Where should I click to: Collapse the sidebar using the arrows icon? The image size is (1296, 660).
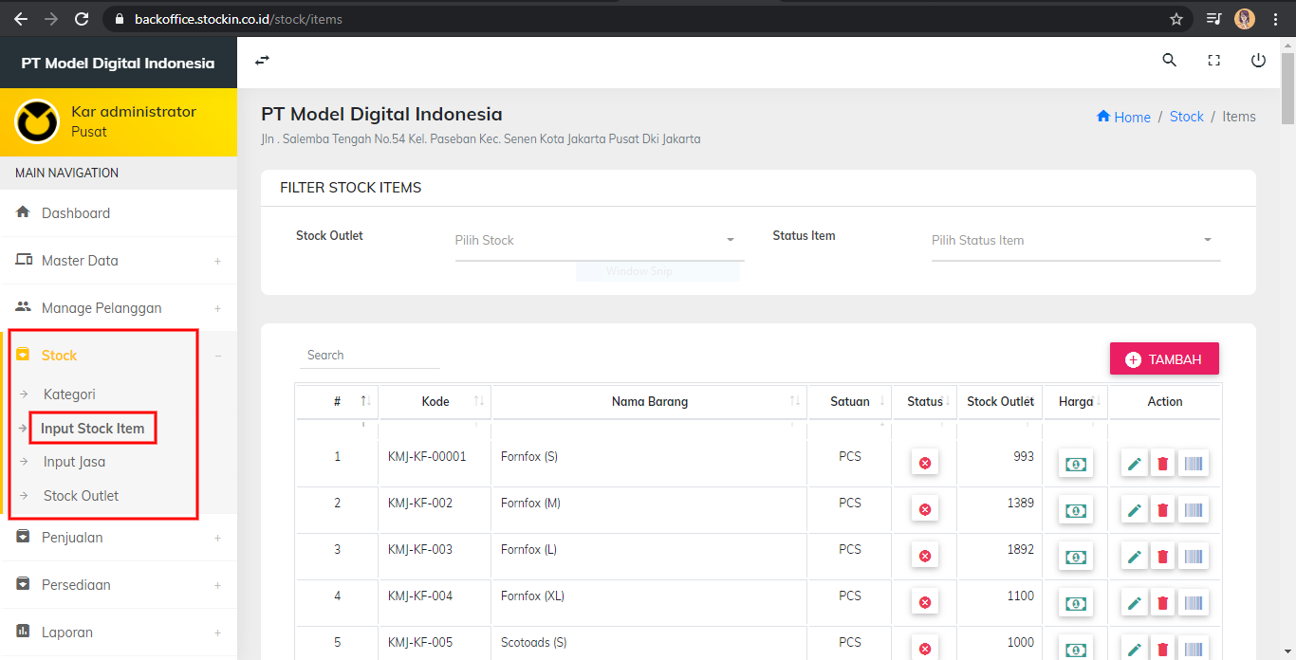click(261, 60)
